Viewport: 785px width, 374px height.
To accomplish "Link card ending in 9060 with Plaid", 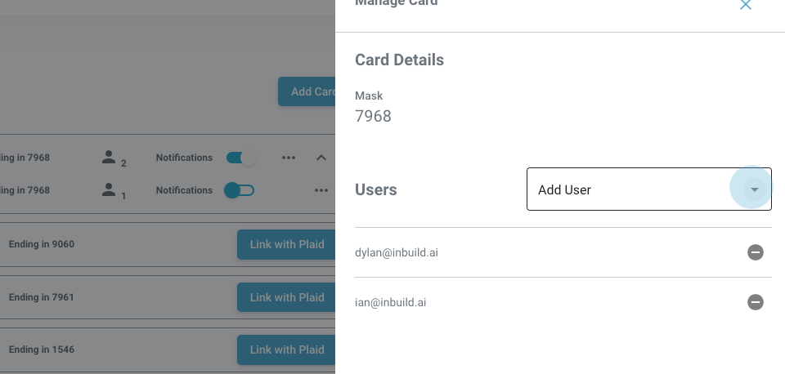I will click(286, 244).
